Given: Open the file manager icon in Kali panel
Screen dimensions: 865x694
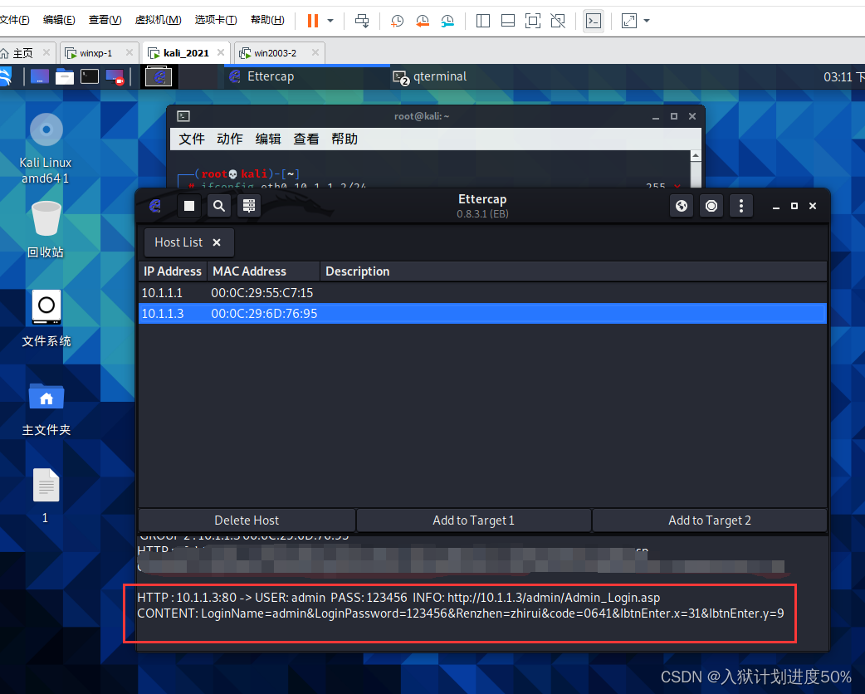Looking at the screenshot, I should coord(65,76).
